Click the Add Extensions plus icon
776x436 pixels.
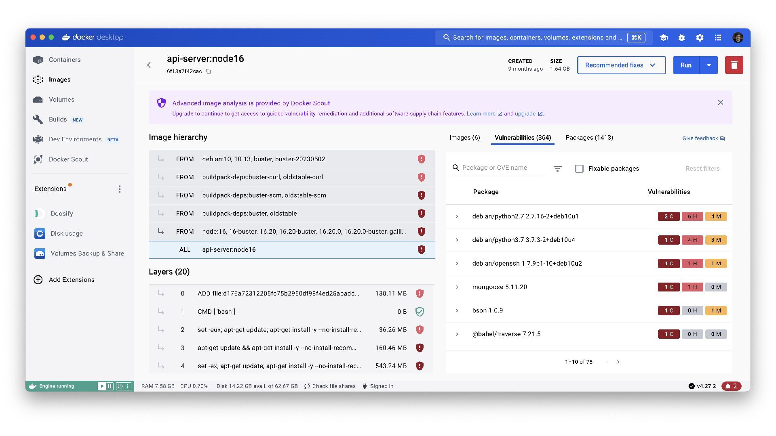pos(38,280)
